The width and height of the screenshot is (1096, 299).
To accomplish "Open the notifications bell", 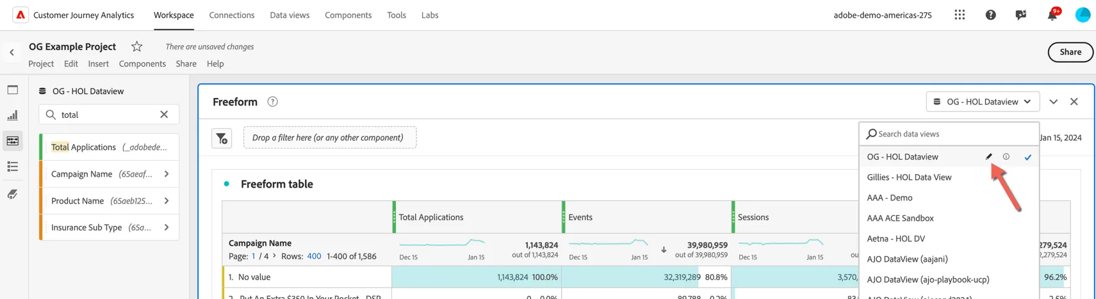I will click(1052, 15).
